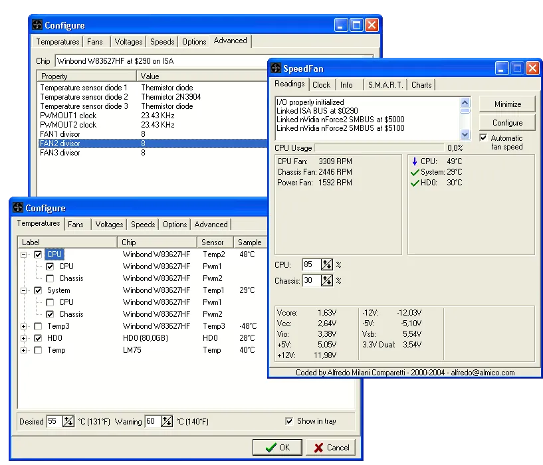Collapse the CPU temperature tree node
543x465 pixels.
coord(23,255)
